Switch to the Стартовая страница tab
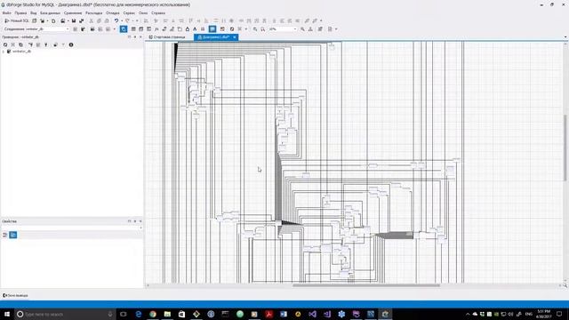This screenshot has width=569, height=320. 167,37
